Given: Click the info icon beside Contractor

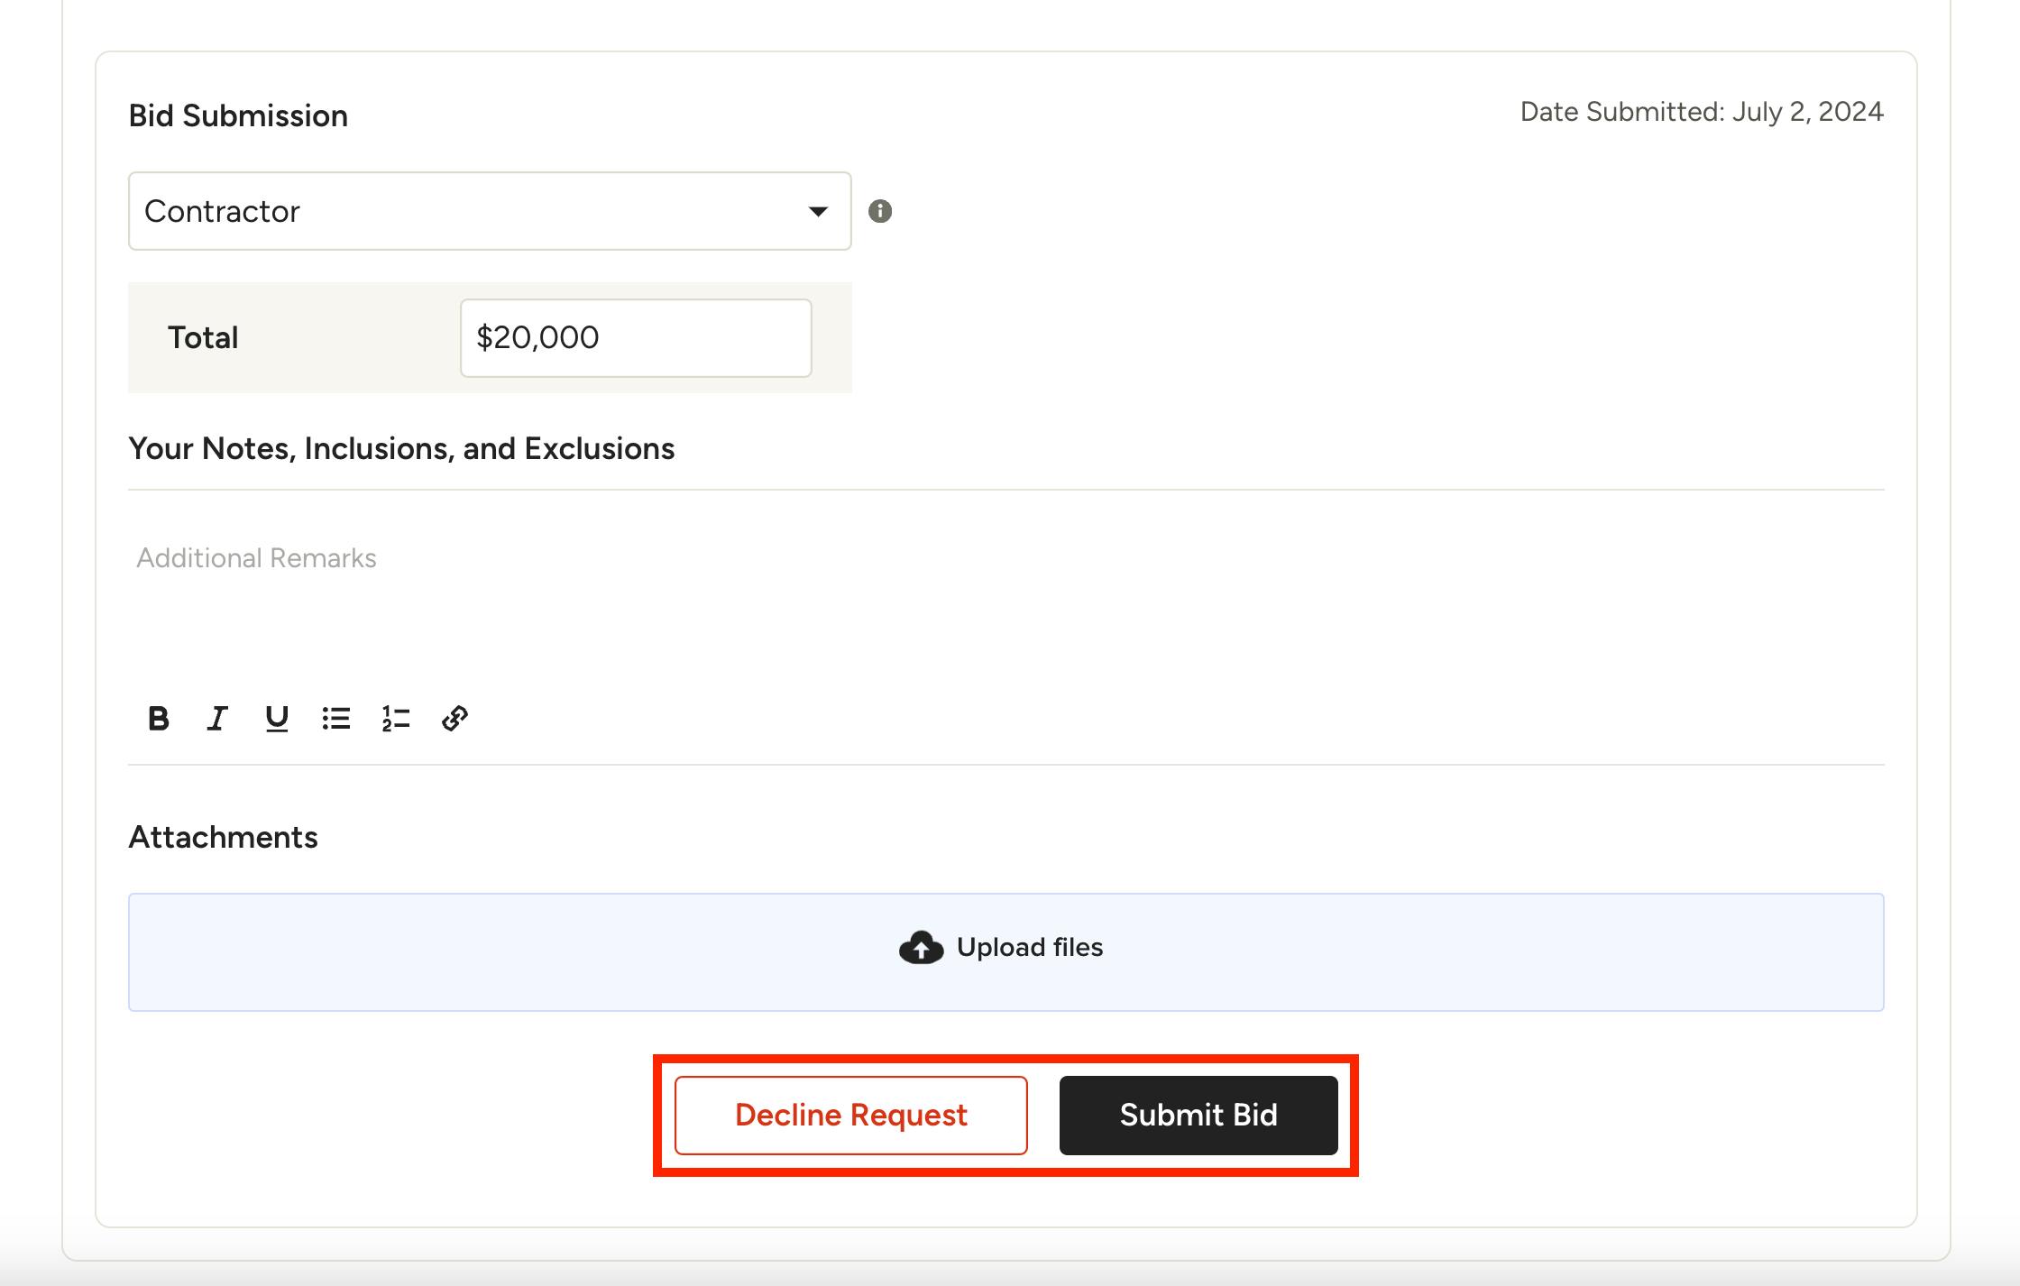Looking at the screenshot, I should [x=880, y=211].
